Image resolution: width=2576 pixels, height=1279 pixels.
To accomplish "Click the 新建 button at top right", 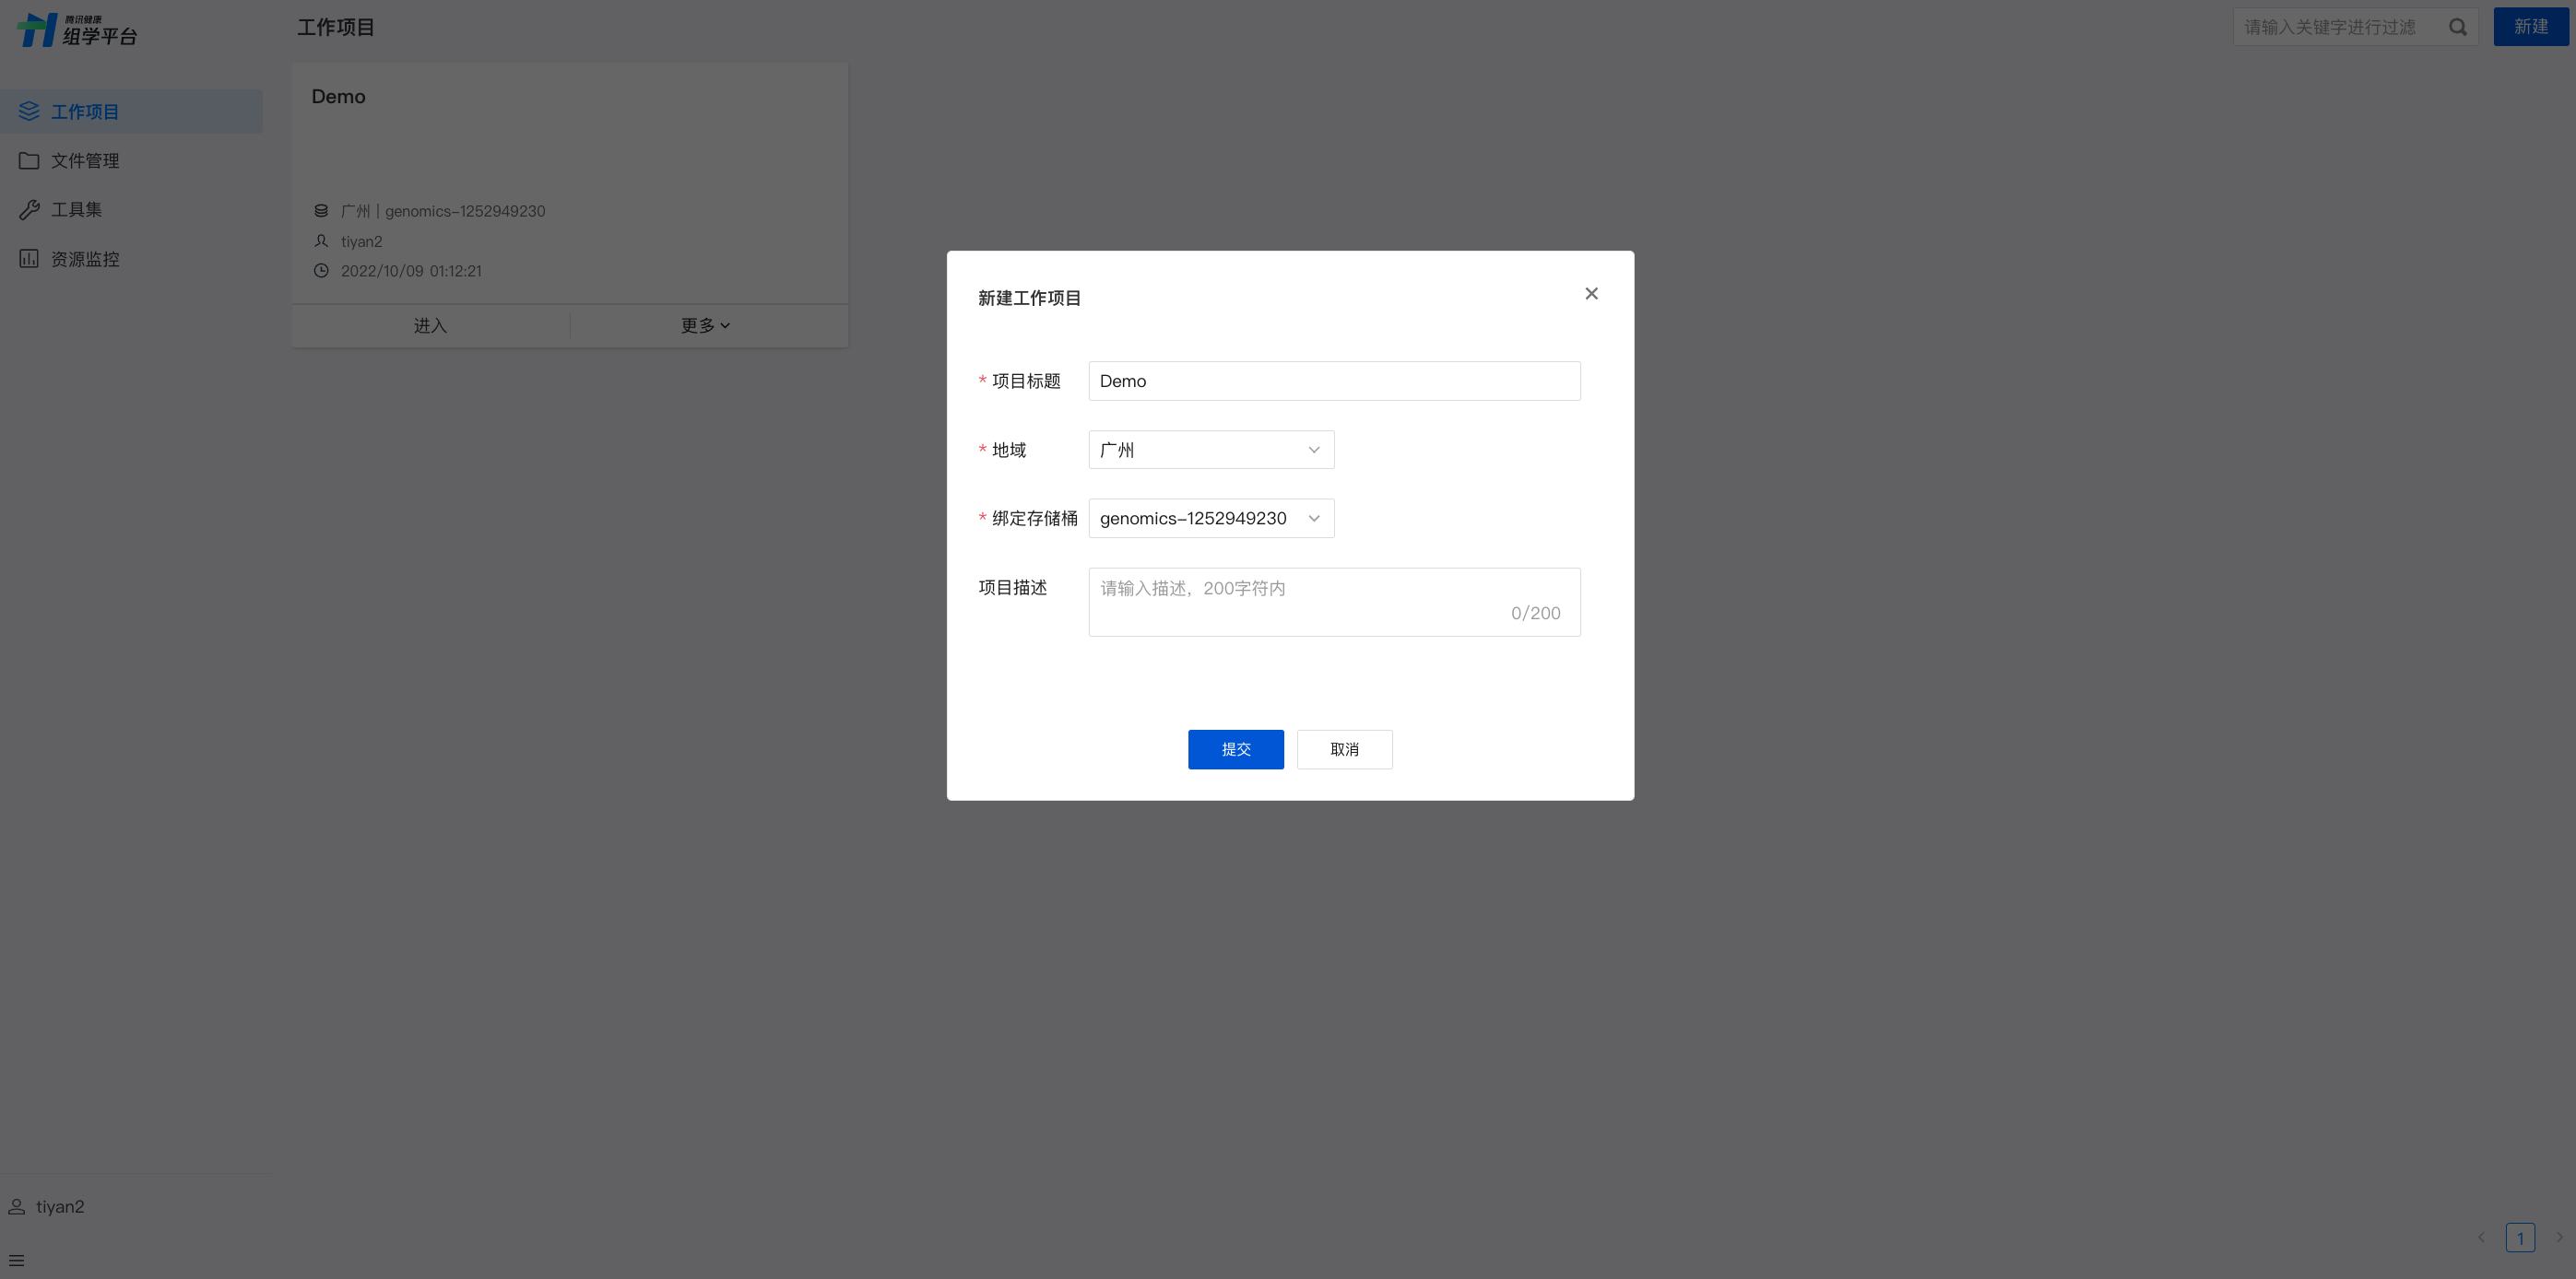I will click(2530, 27).
